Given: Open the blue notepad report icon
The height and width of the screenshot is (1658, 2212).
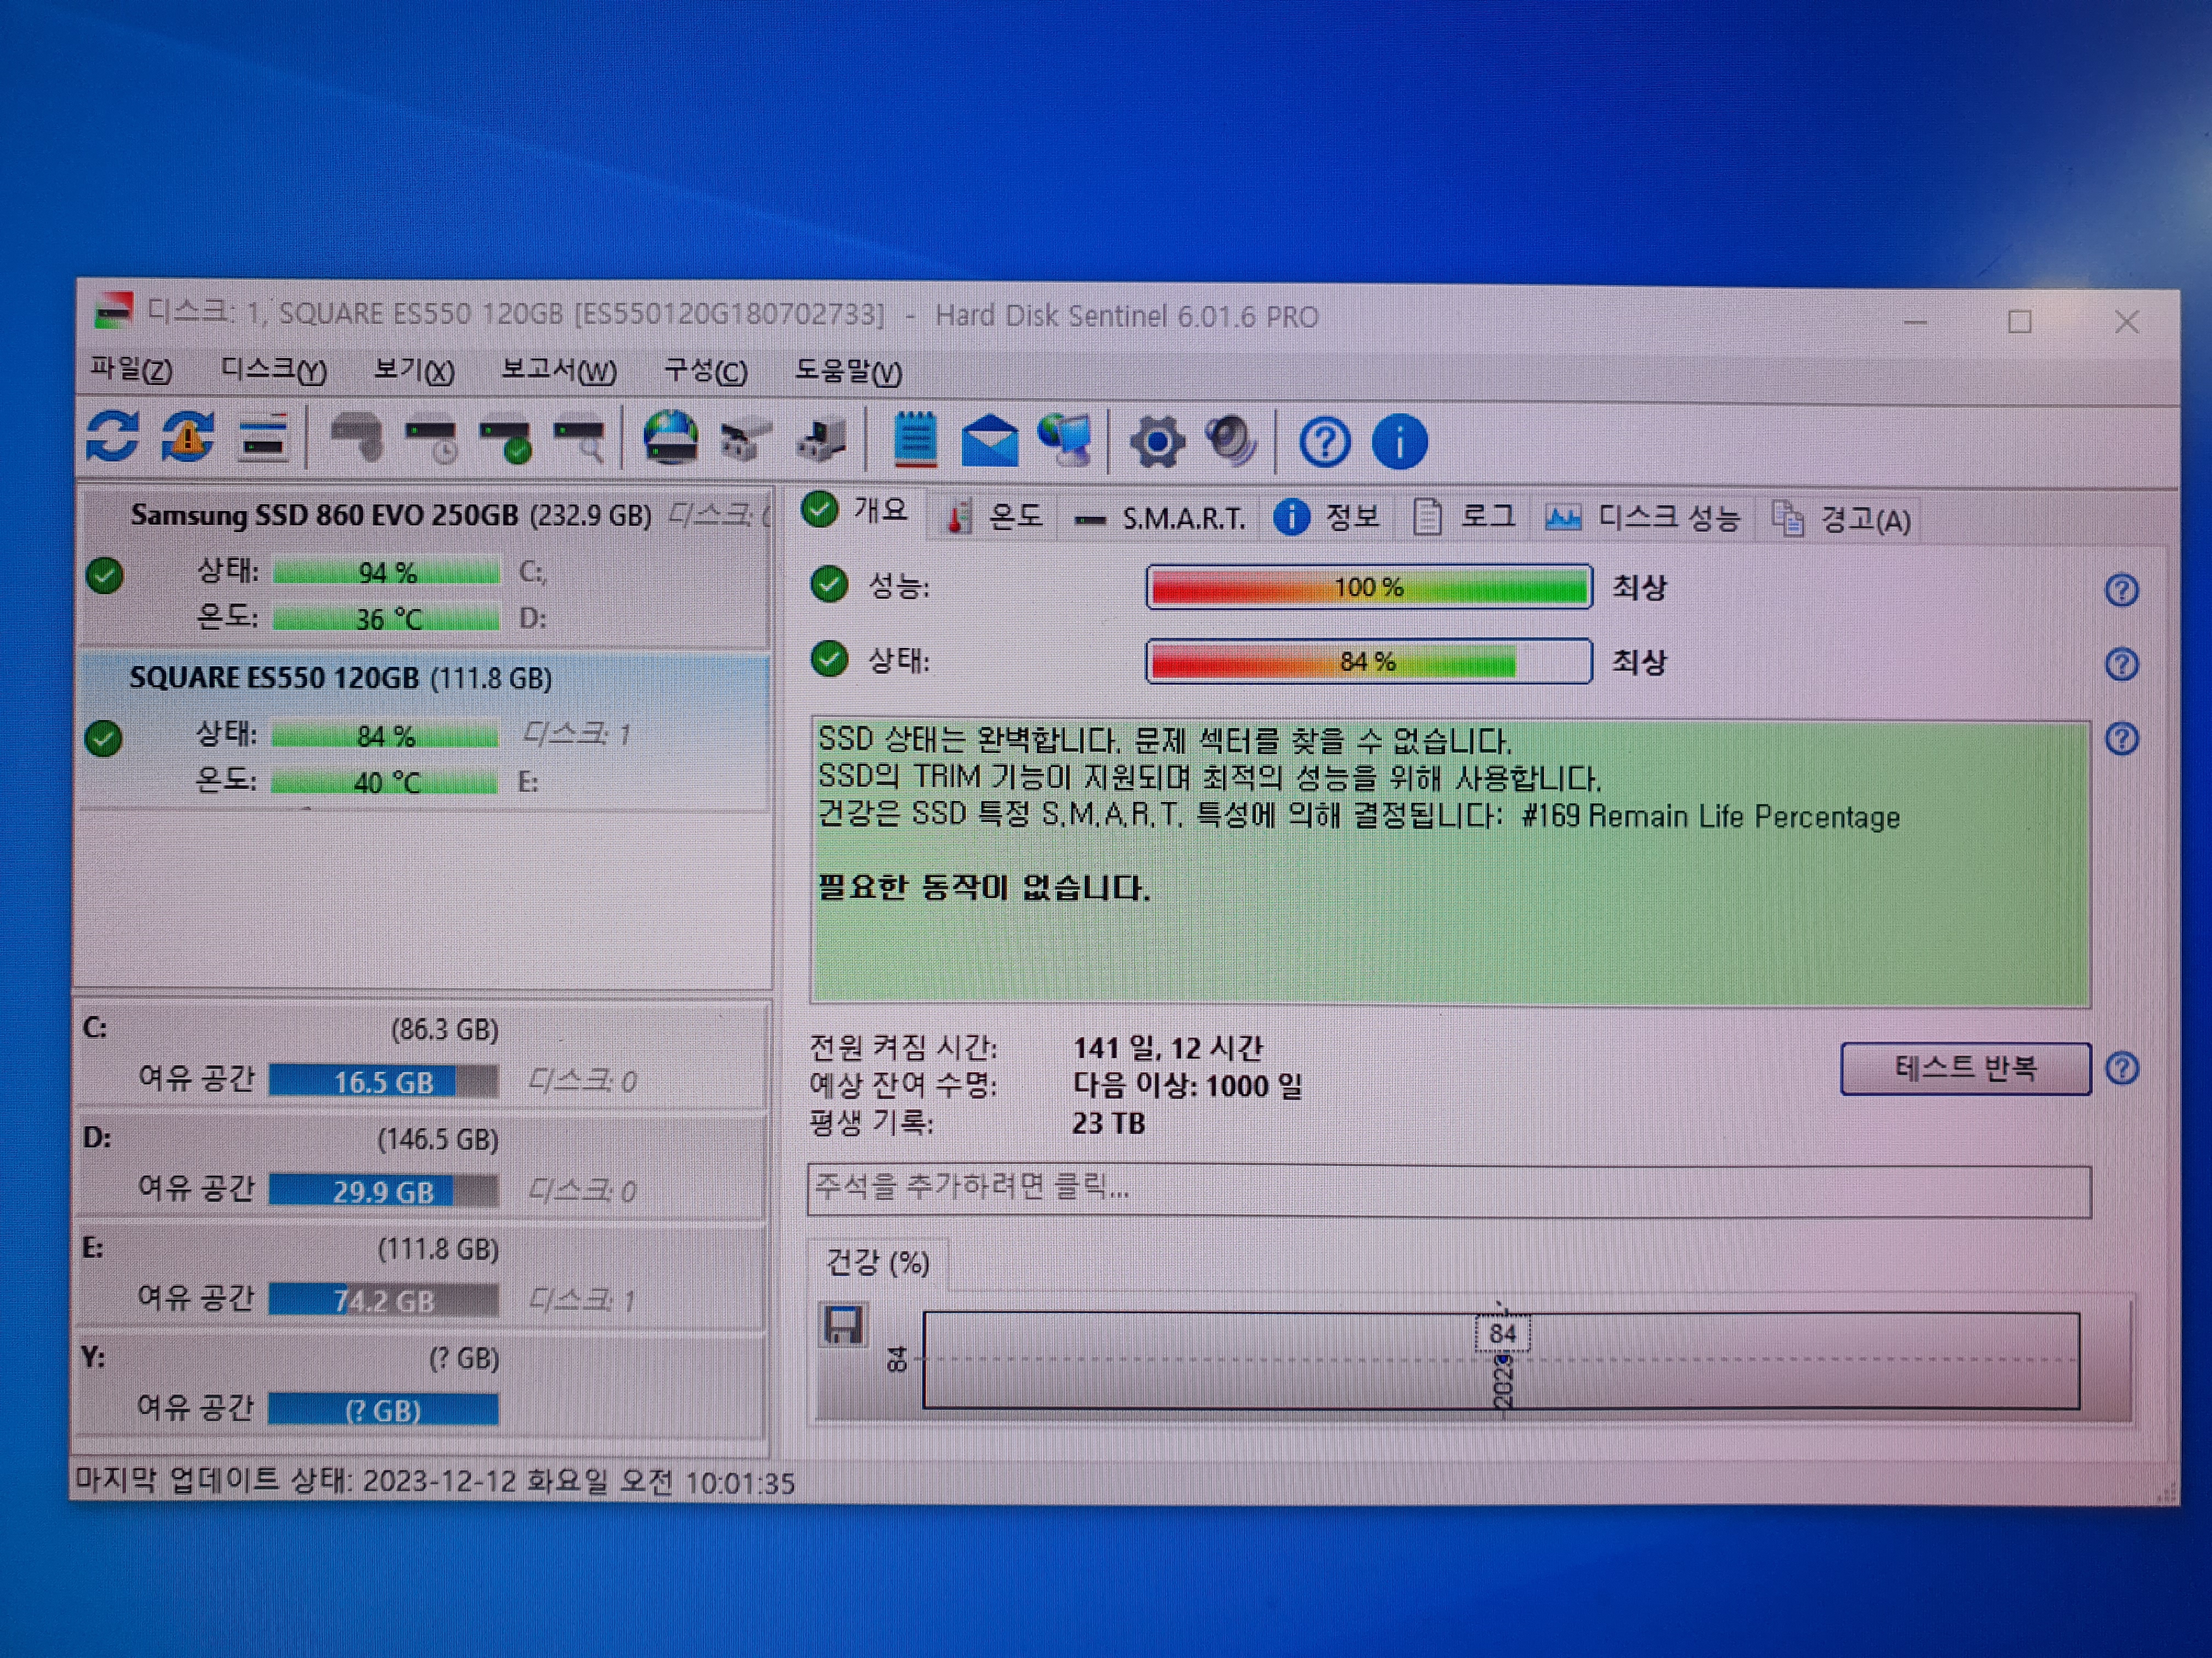Looking at the screenshot, I should pos(914,440).
